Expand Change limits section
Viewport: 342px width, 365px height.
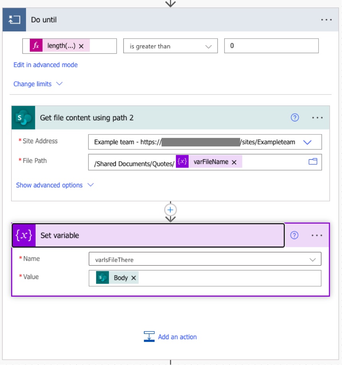click(38, 84)
